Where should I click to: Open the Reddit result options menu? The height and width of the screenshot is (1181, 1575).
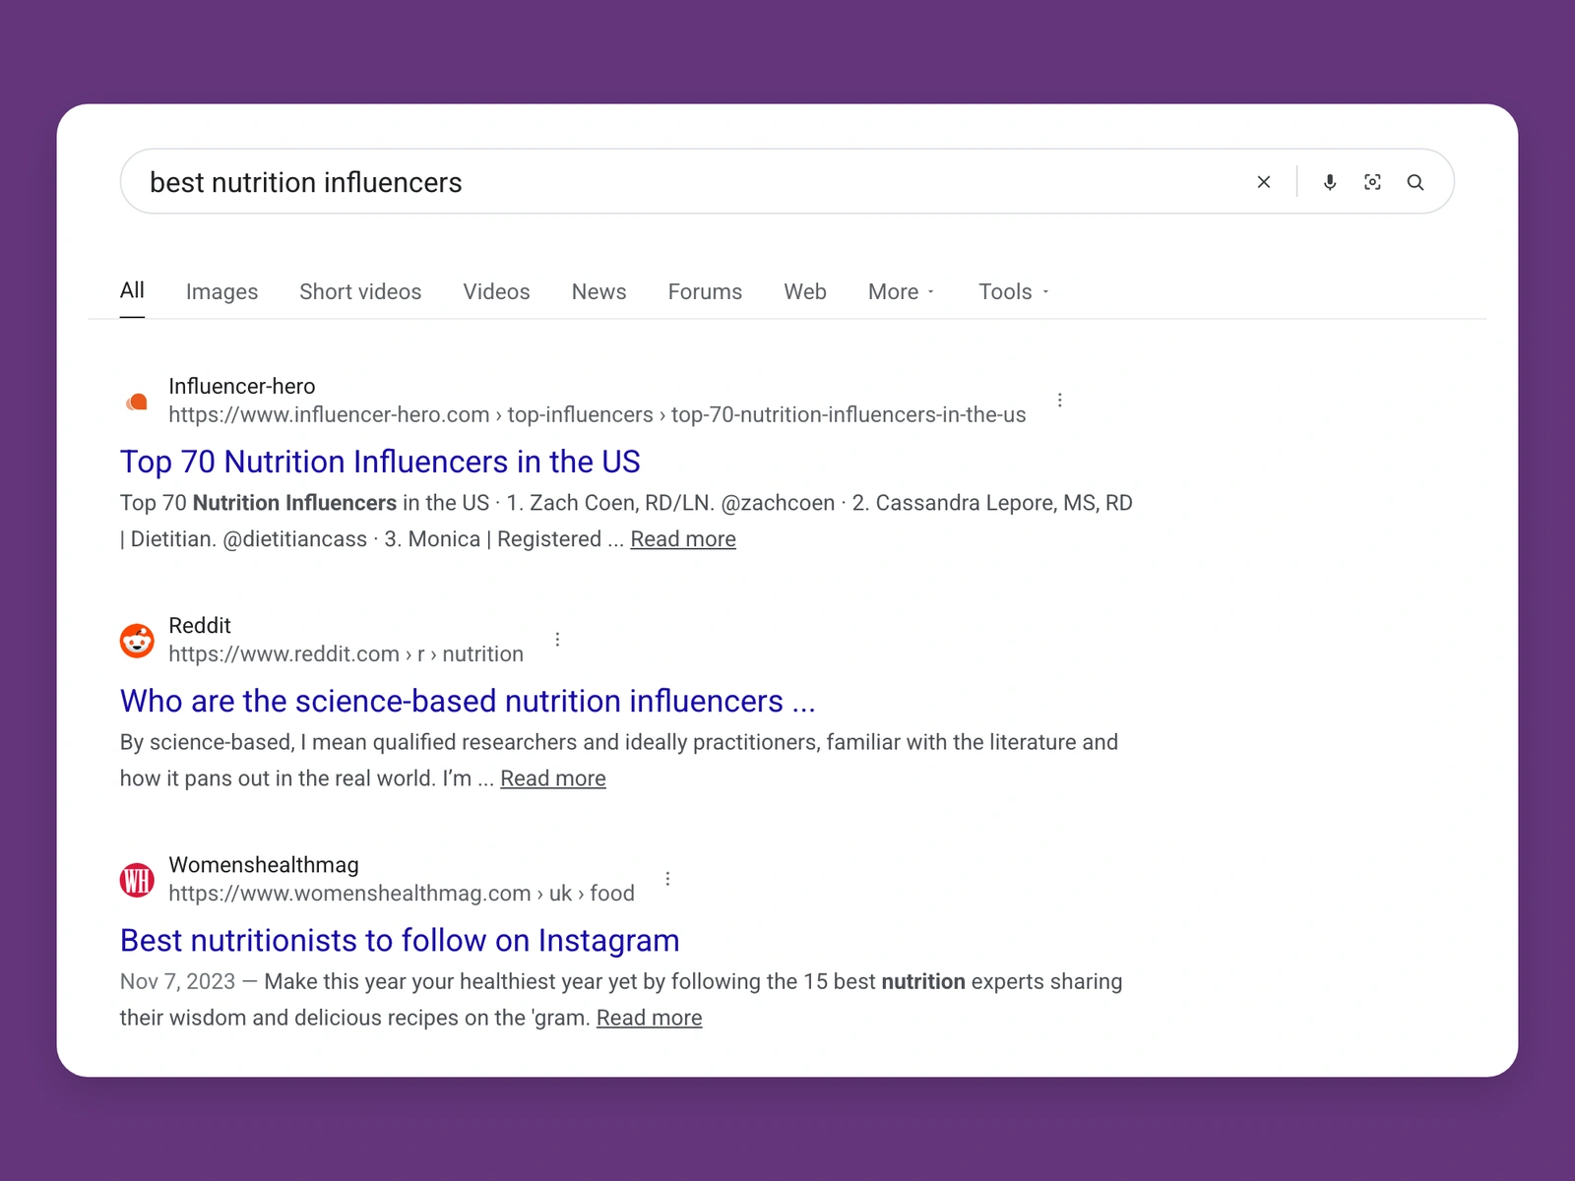[x=557, y=640]
